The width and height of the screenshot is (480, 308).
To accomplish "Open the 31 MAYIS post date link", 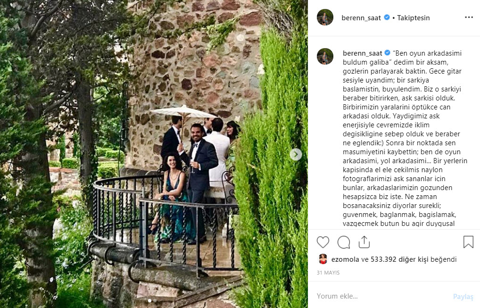I will 328,273.
